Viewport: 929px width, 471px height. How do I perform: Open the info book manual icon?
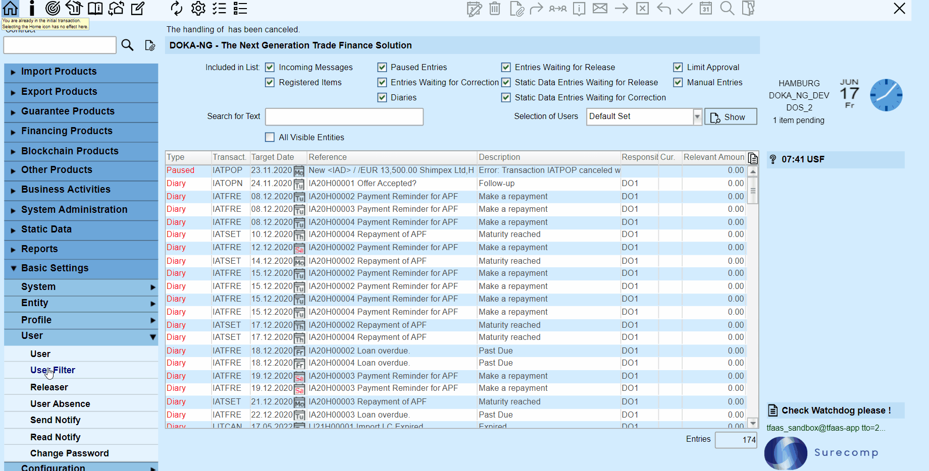[95, 8]
